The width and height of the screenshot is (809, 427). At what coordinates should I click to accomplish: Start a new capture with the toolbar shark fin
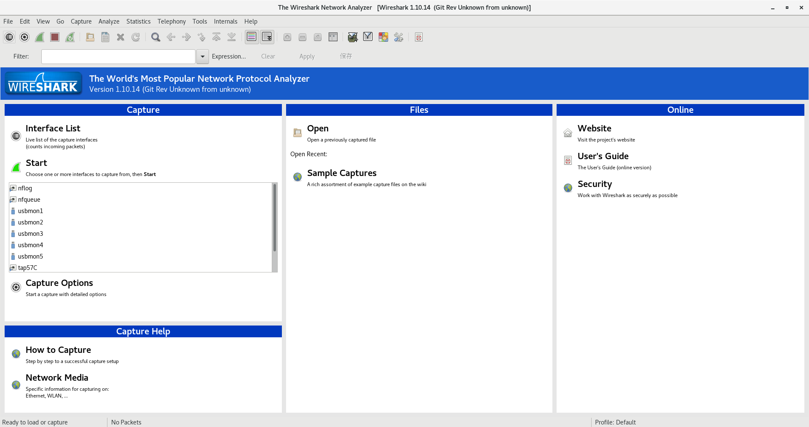40,37
